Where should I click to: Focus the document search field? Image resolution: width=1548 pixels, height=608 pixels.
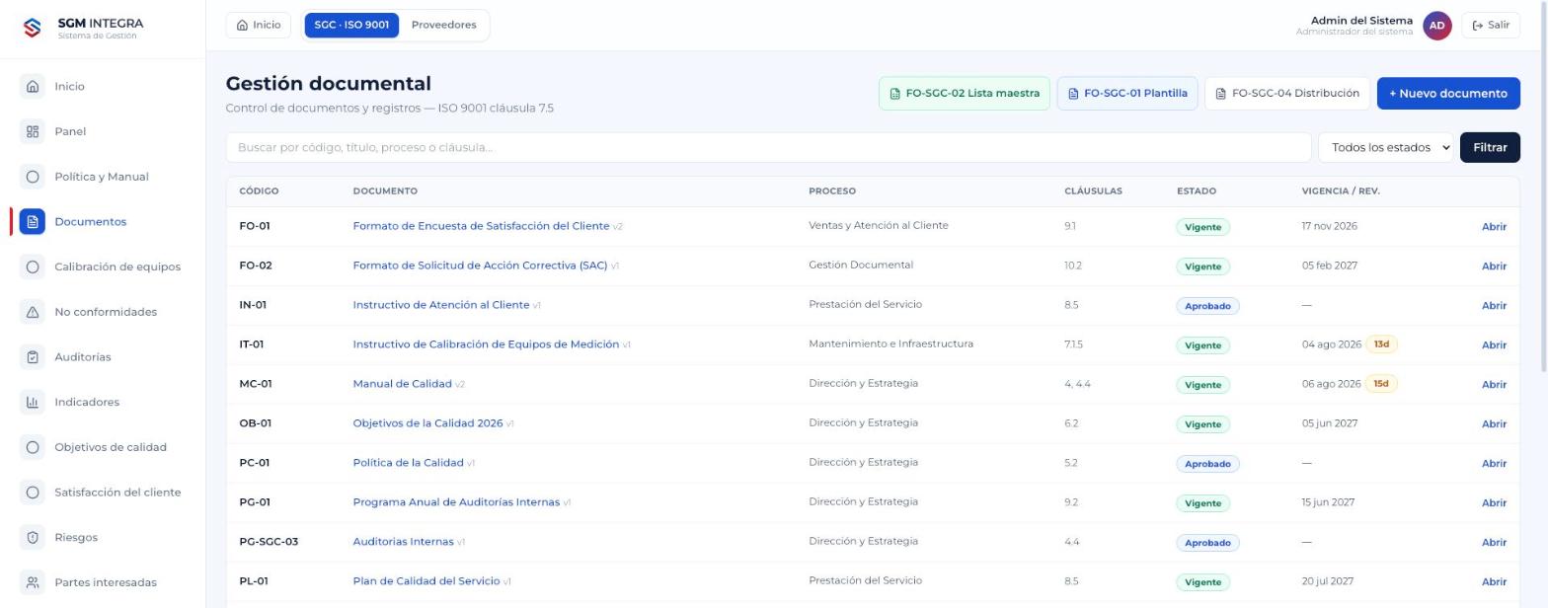(768, 147)
